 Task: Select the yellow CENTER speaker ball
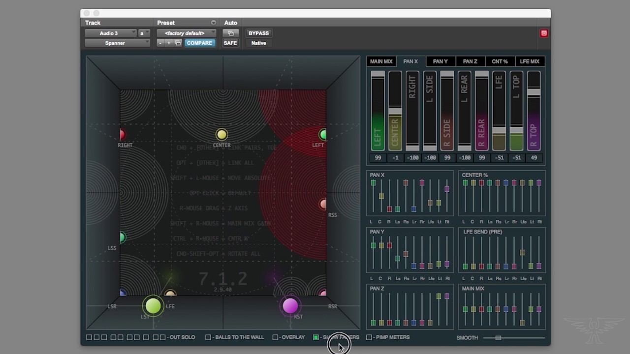point(221,135)
